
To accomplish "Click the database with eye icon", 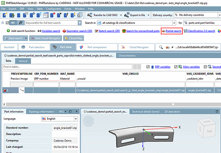I will pyautogui.click(x=59, y=15).
